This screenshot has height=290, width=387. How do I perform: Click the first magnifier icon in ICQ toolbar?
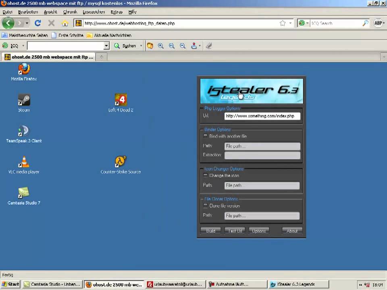pyautogui.click(x=161, y=46)
